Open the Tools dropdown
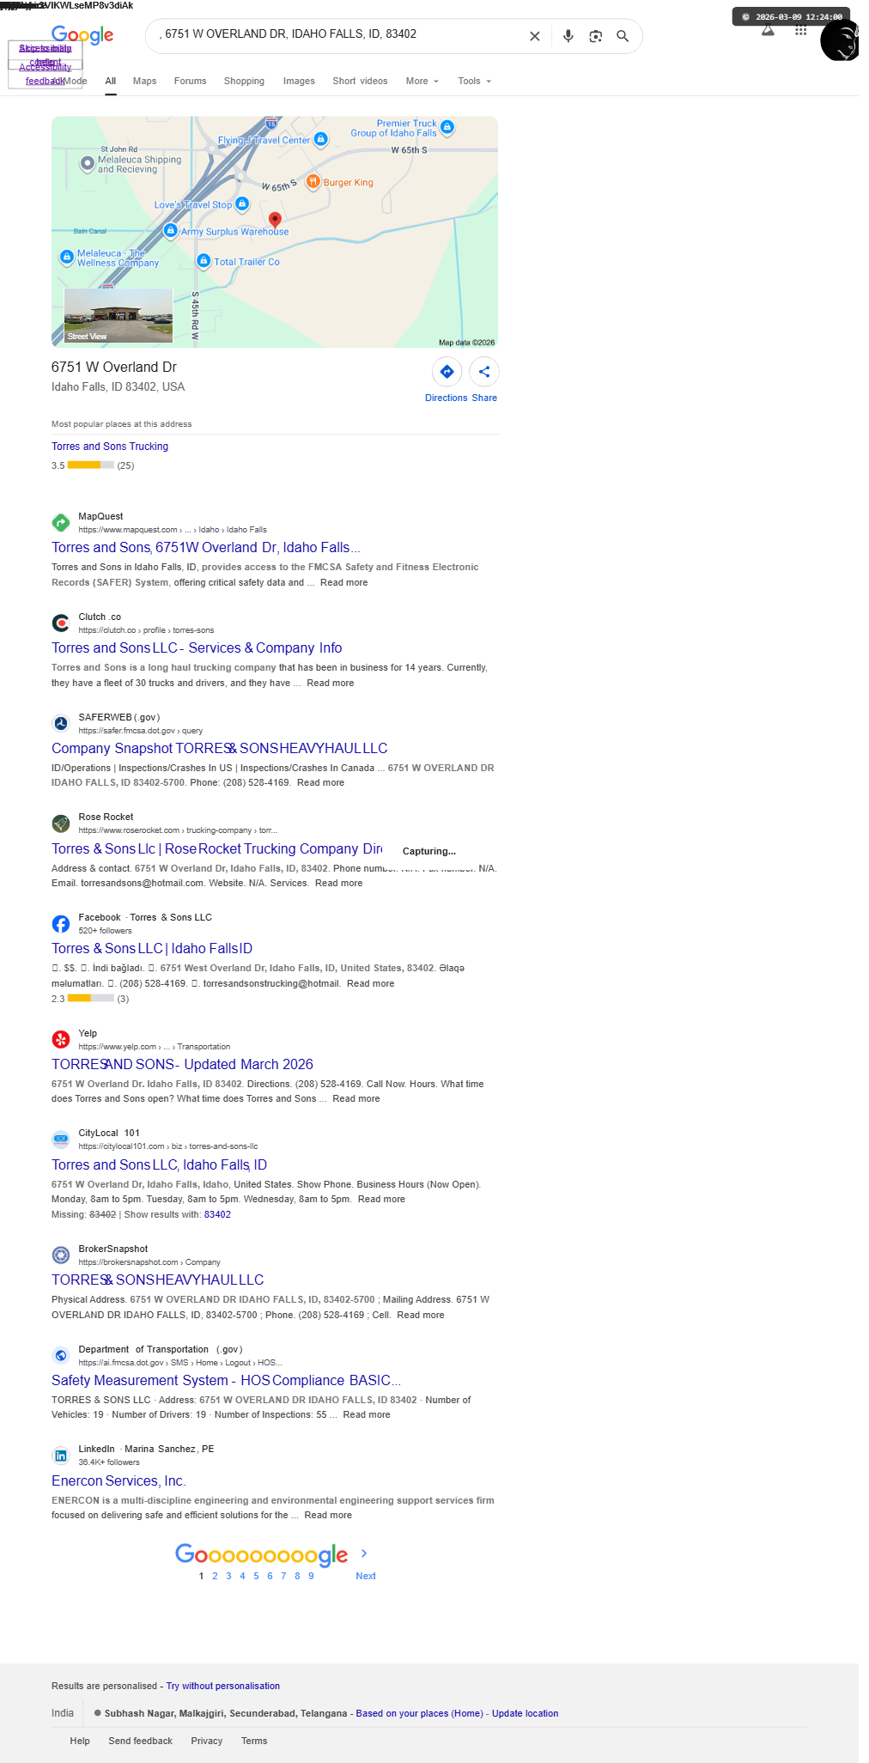This screenshot has height=1763, width=869. click(475, 82)
